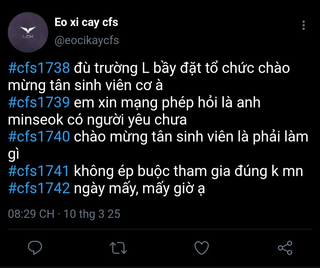The height and width of the screenshot is (268, 320).
Task: Open hashtag #cfs1742
Action: click(39, 188)
